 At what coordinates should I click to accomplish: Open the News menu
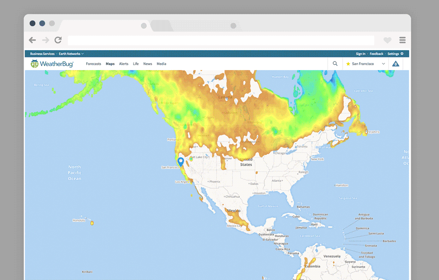point(147,64)
